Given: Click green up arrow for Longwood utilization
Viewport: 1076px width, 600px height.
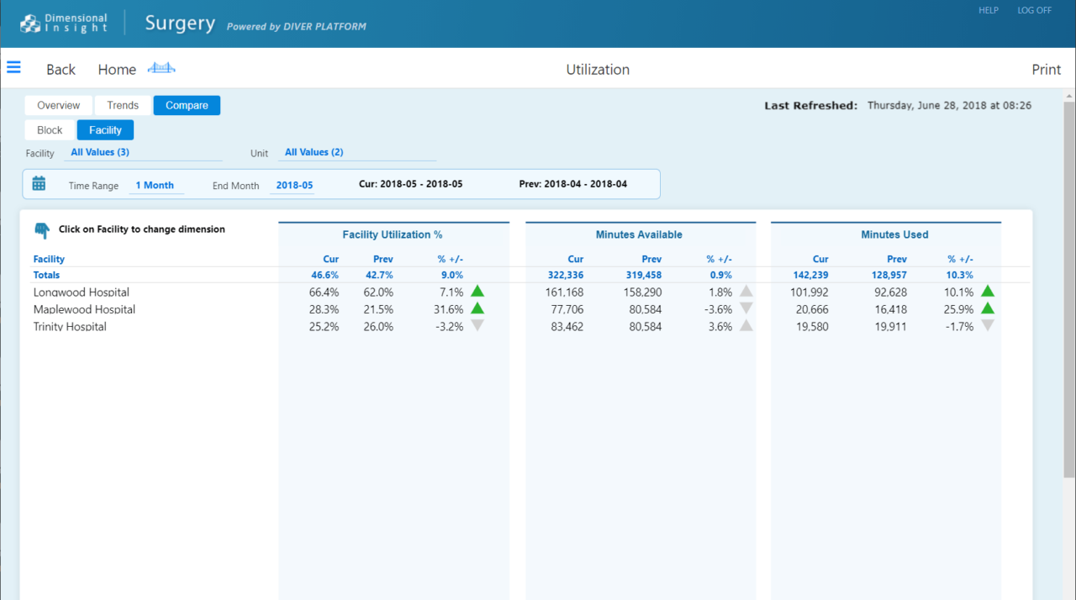Looking at the screenshot, I should coord(477,292).
